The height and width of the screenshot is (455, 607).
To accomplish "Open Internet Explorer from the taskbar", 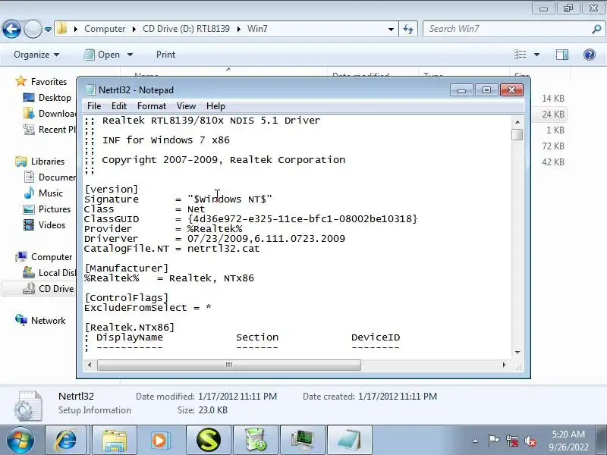I will coord(66,440).
